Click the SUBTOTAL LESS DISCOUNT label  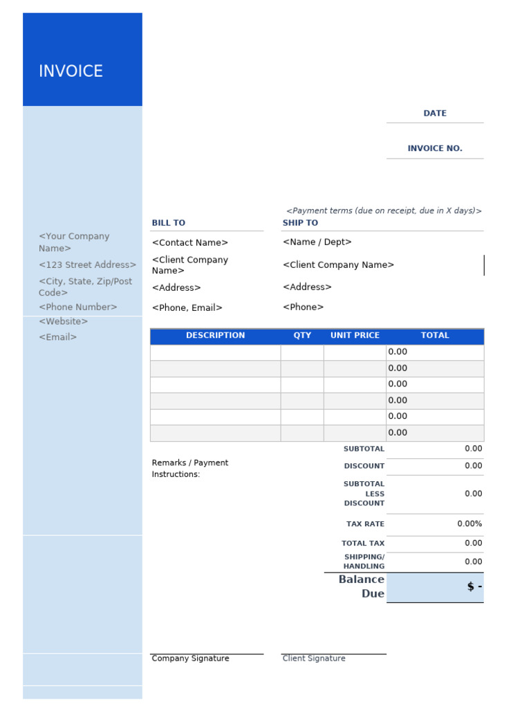coord(364,494)
